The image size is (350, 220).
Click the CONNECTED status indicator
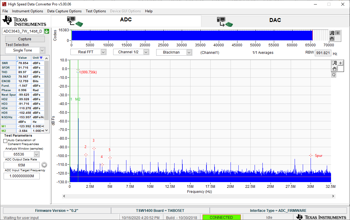click(221, 217)
